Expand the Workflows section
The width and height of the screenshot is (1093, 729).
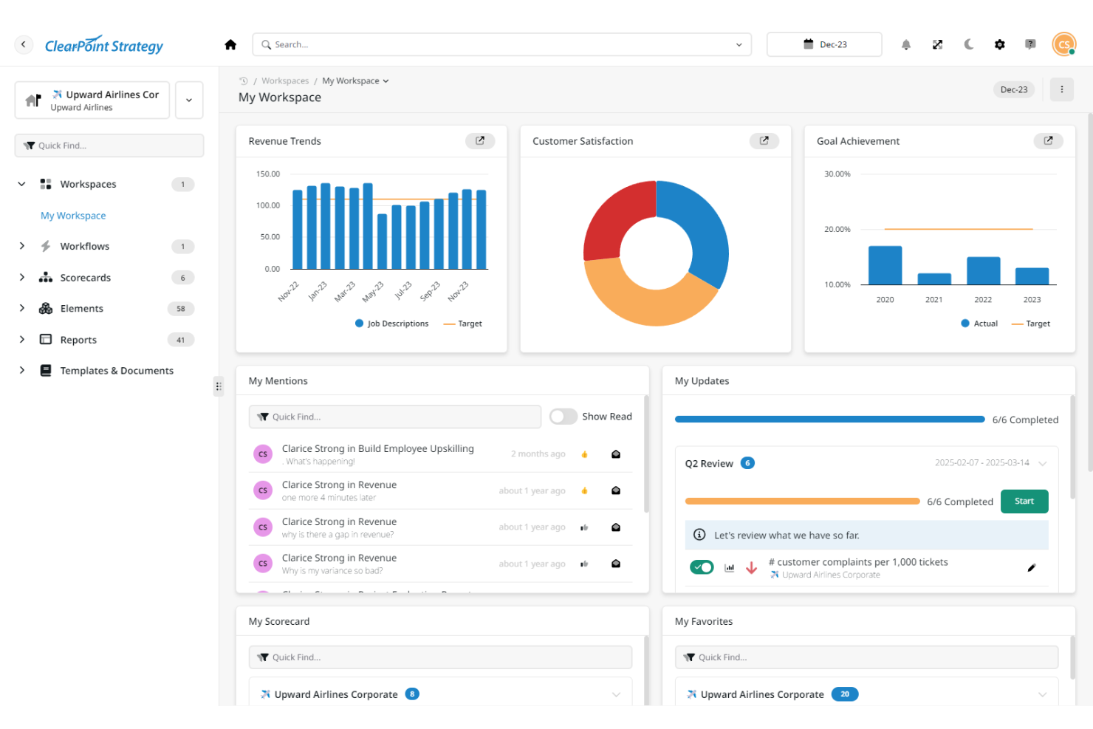21,246
